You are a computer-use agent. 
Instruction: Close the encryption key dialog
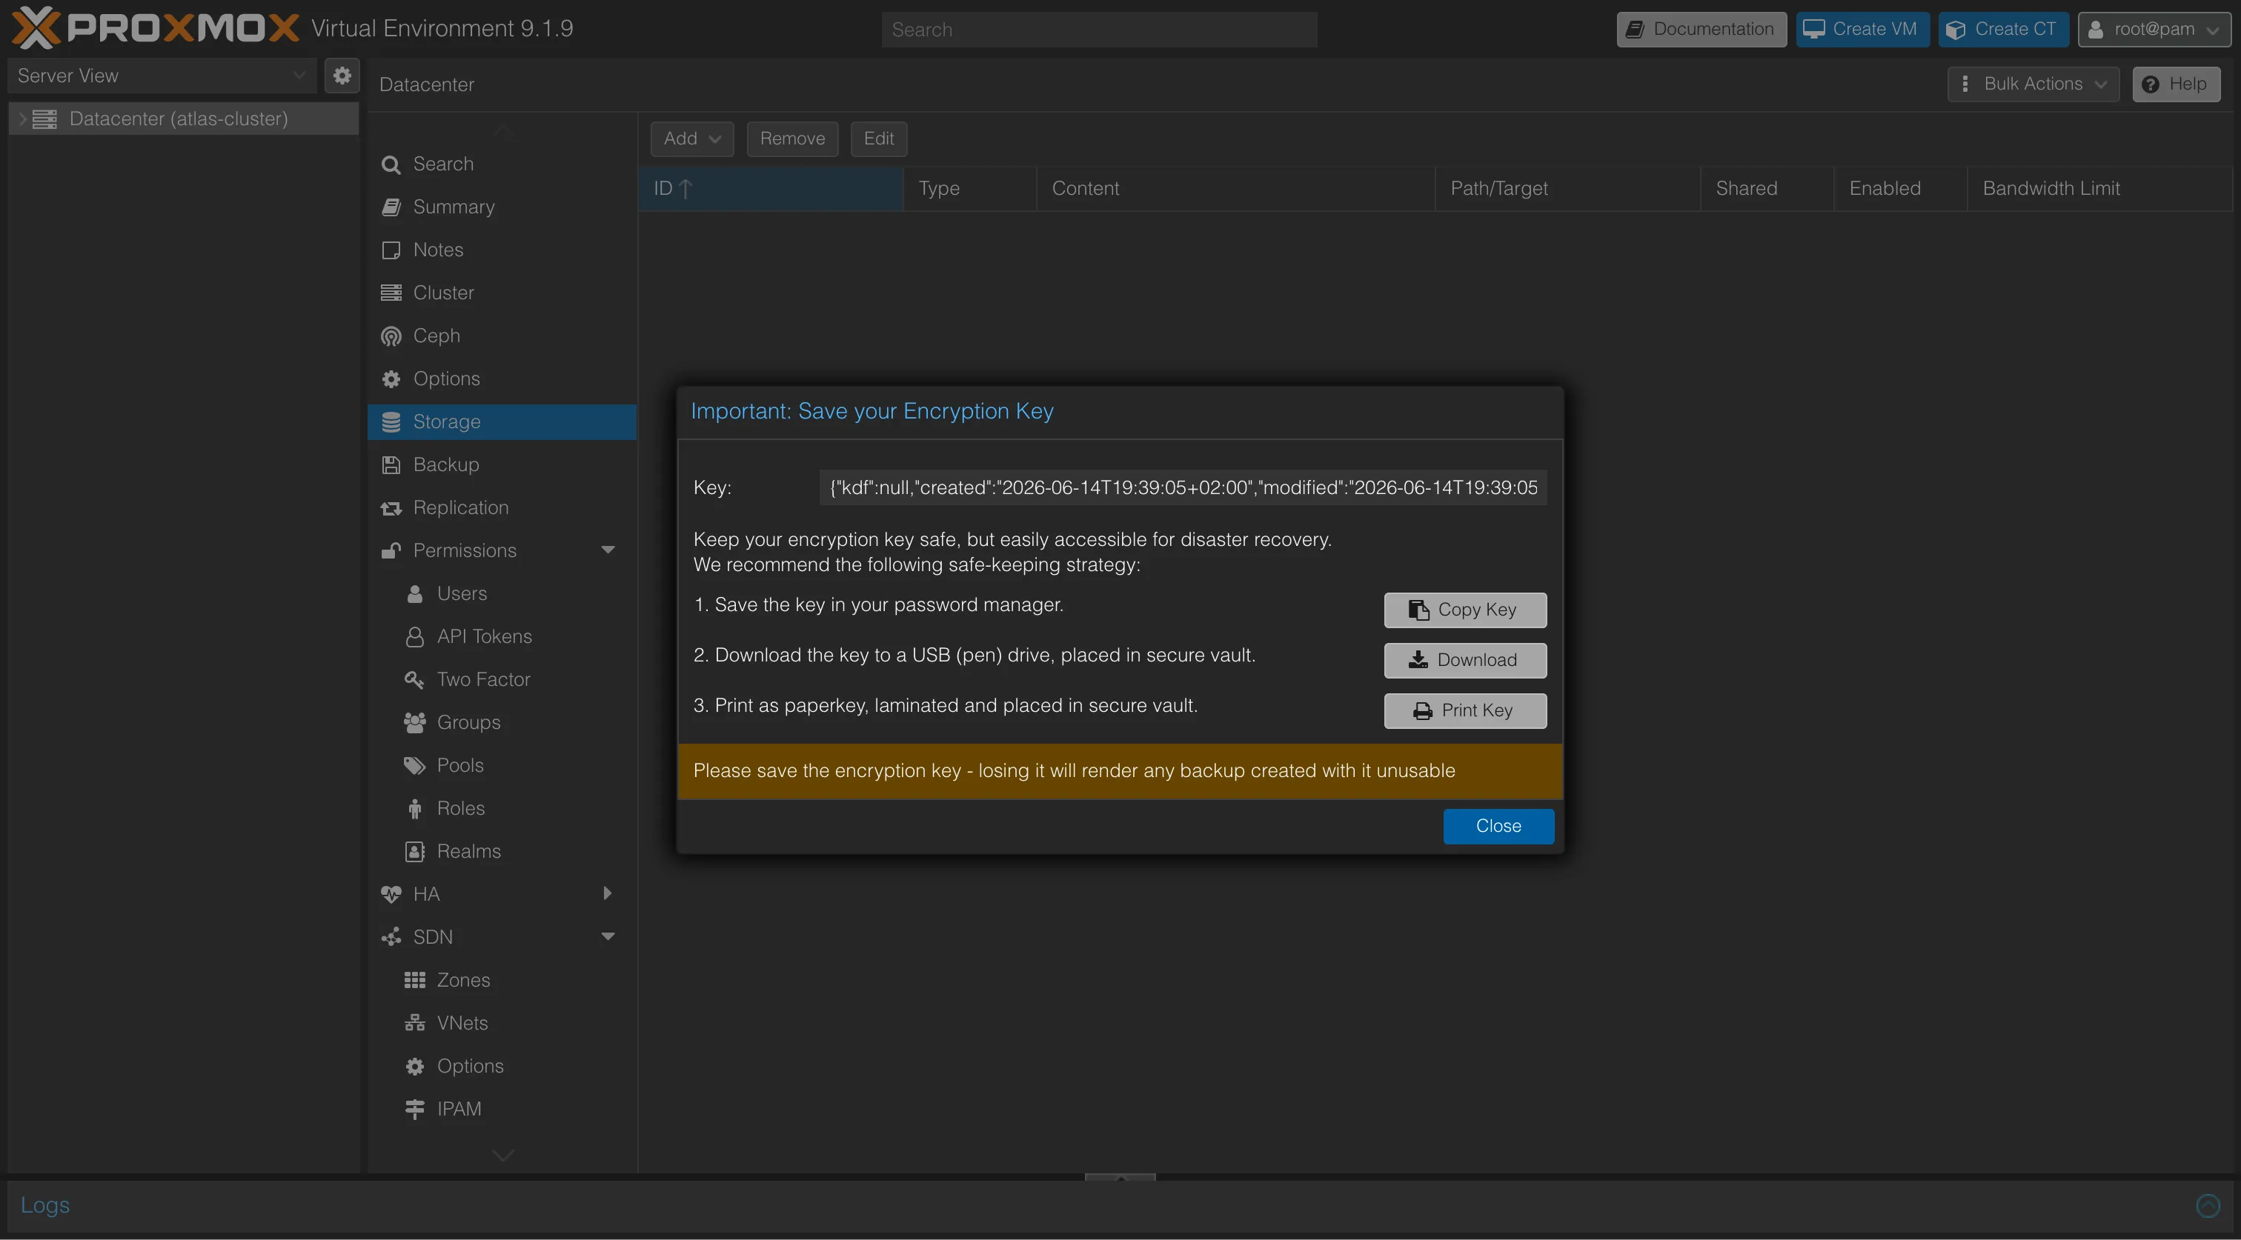pos(1498,827)
